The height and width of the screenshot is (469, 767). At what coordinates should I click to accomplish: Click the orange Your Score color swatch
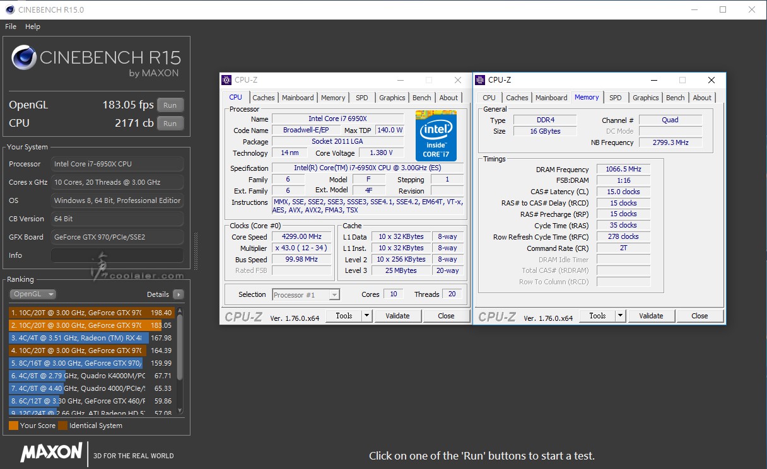point(13,426)
